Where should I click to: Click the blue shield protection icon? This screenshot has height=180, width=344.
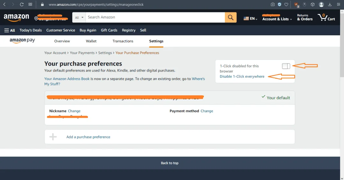280,4
